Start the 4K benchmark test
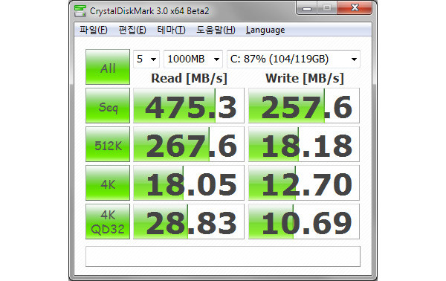Image resolution: width=446 pixels, height=281 pixels. (108, 183)
